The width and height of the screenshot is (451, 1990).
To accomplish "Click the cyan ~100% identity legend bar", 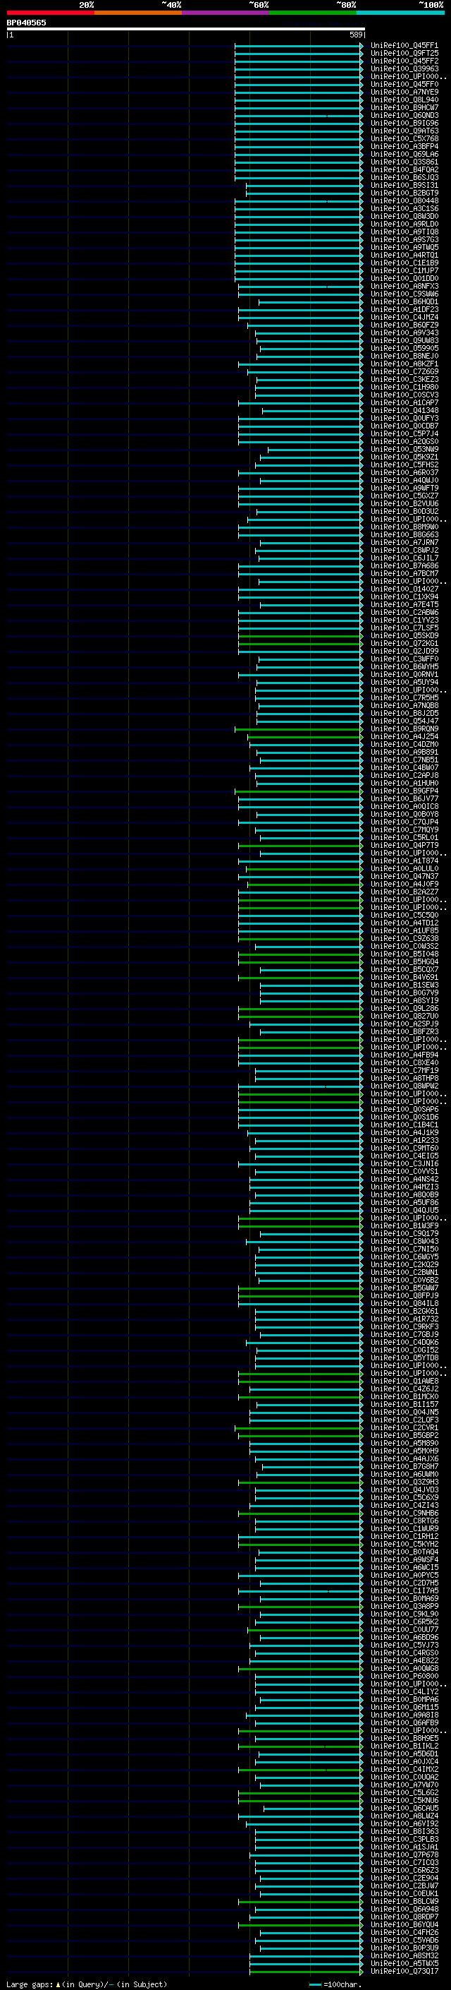I will click(401, 13).
